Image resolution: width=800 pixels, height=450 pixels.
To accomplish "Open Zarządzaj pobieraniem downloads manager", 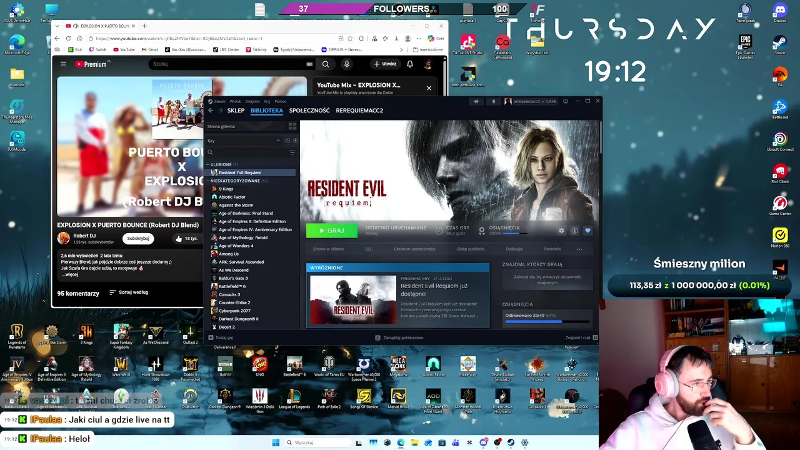I will (x=399, y=337).
